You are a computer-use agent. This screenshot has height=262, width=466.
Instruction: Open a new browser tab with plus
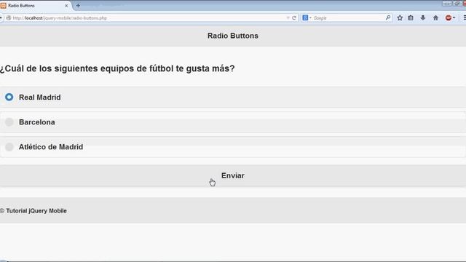click(78, 5)
